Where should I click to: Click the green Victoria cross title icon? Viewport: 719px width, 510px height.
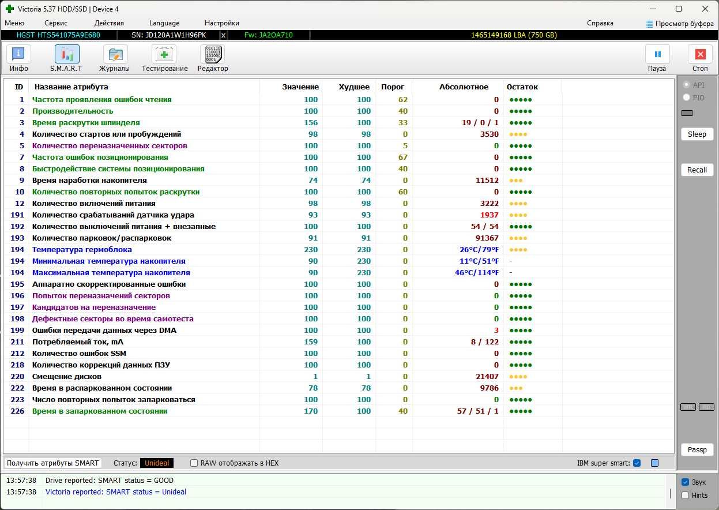pyautogui.click(x=9, y=9)
